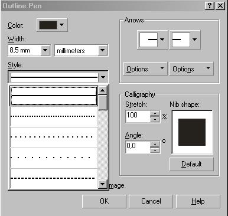228x216 pixels.
Task: Choose the widely spaced dotted line style
Action: (54, 158)
